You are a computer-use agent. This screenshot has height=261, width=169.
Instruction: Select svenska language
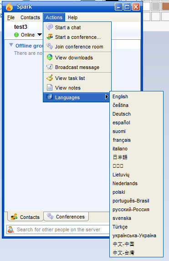(136, 218)
